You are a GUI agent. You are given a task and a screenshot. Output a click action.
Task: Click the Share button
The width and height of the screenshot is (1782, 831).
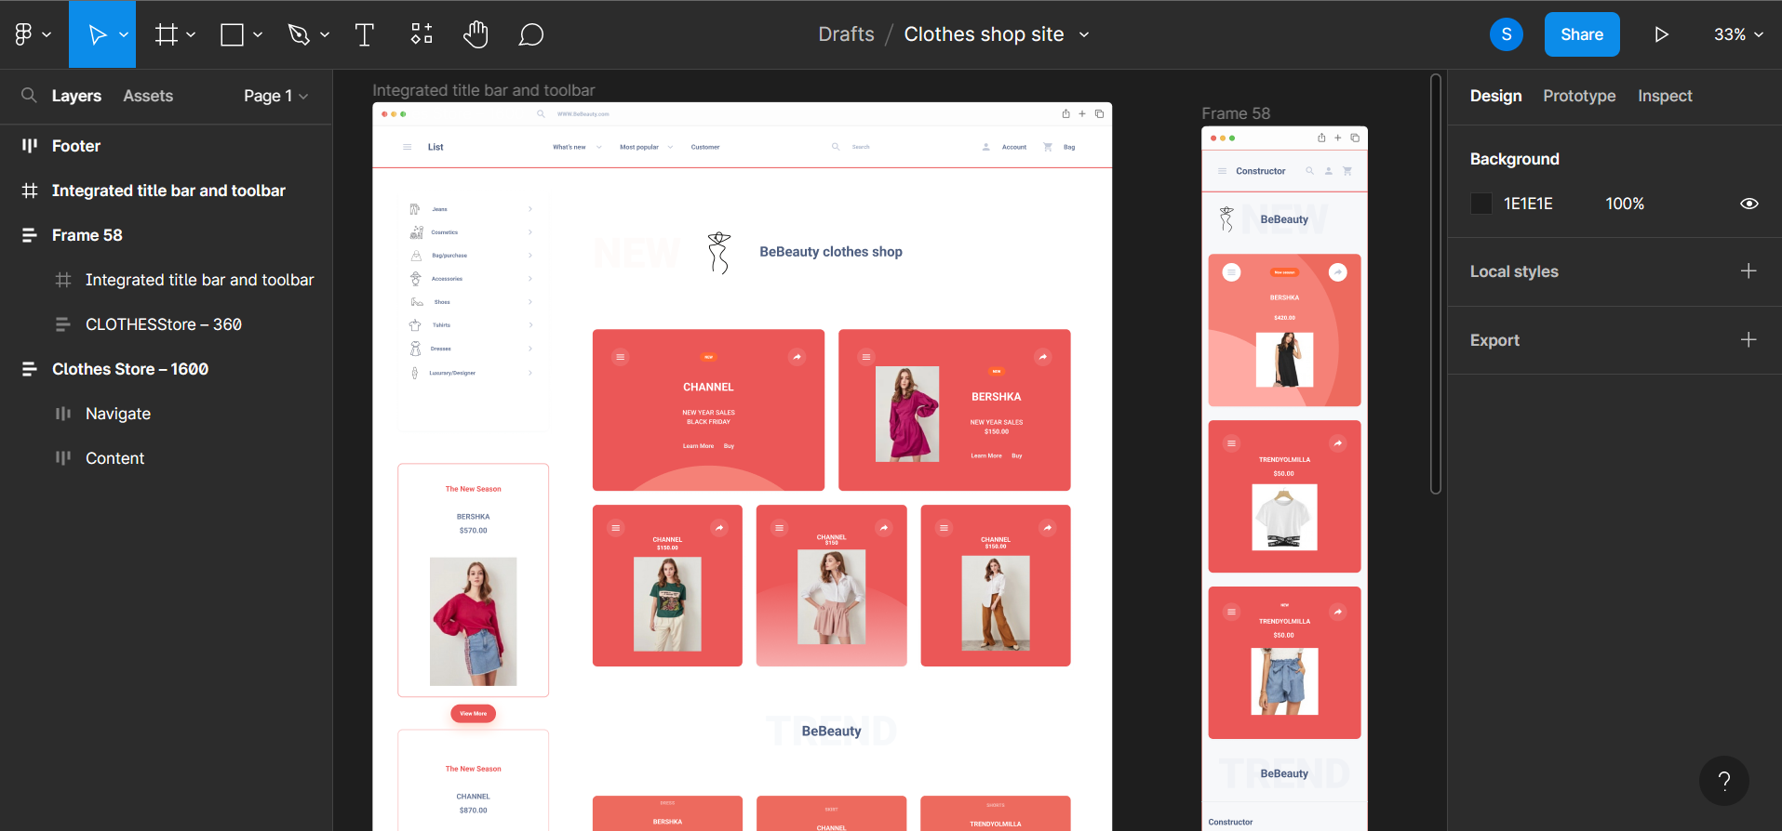[x=1581, y=34]
